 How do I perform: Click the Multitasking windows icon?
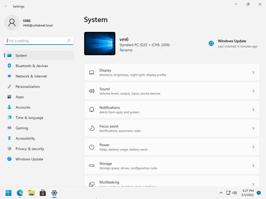(x=92, y=184)
